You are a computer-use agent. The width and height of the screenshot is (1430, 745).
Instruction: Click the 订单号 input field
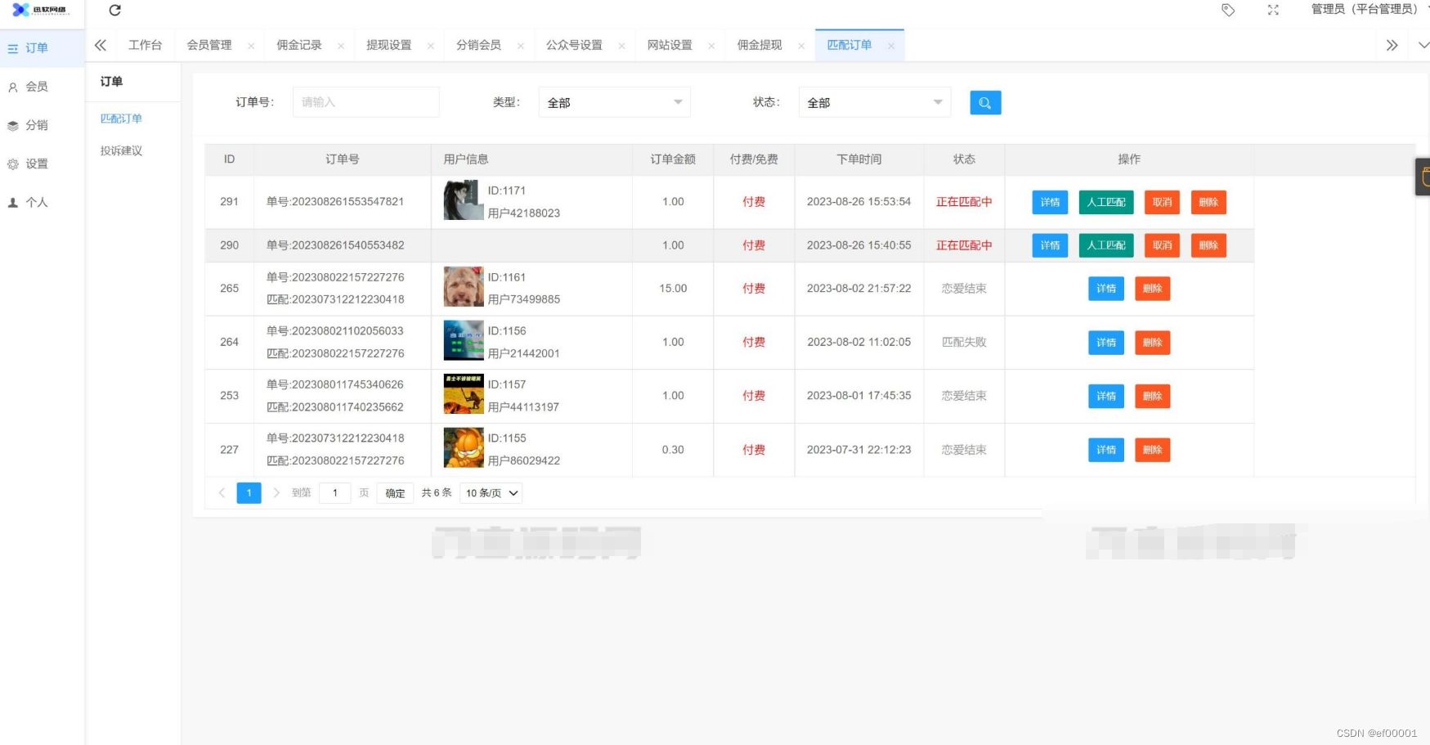365,101
